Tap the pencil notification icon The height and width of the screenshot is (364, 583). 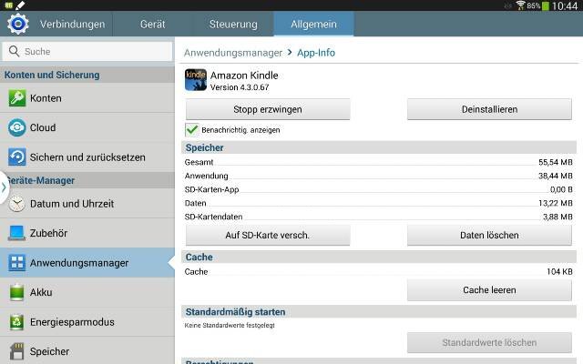[20, 5]
